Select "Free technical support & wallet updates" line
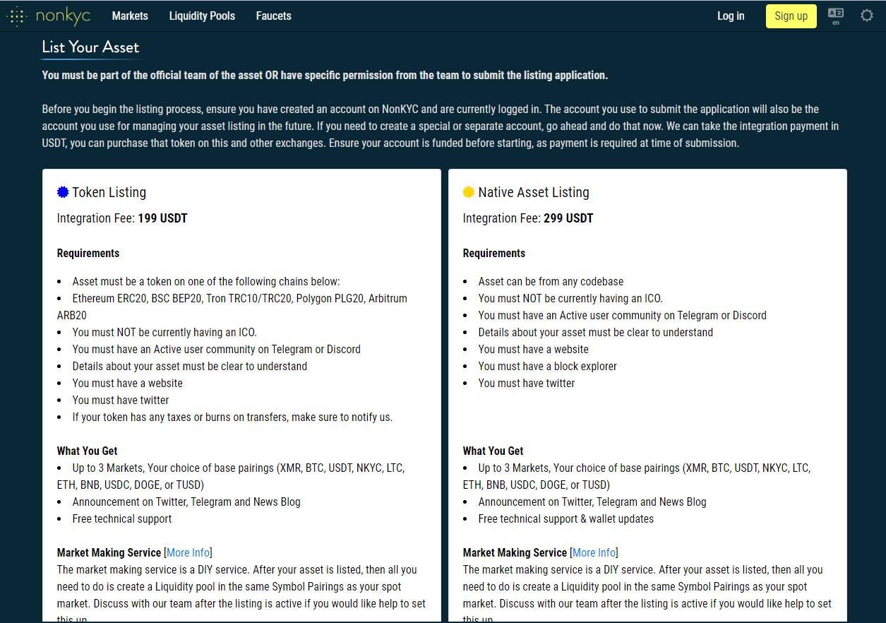Viewport: 886px width, 623px height. pyautogui.click(x=566, y=518)
